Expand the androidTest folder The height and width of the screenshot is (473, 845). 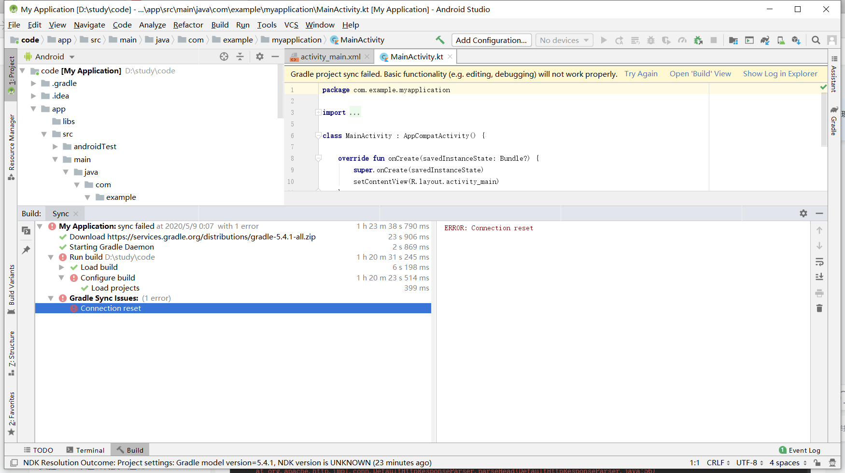[55, 146]
